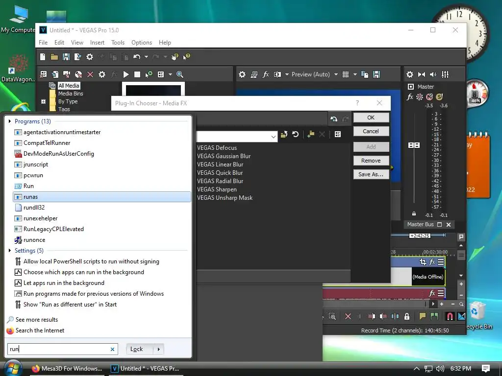Select runas in Start search results
This screenshot has height=376, width=502.
pyautogui.click(x=102, y=197)
